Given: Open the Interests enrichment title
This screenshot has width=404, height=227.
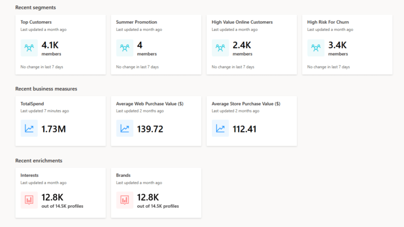Looking at the screenshot, I should pos(29,176).
